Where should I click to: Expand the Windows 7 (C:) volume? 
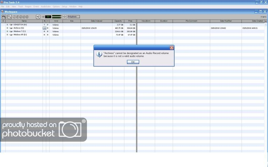pyautogui.click(x=7, y=31)
